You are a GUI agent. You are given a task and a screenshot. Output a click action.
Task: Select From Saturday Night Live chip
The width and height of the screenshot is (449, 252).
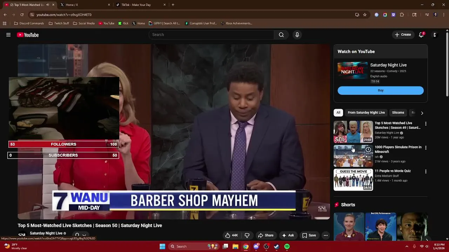pyautogui.click(x=366, y=113)
